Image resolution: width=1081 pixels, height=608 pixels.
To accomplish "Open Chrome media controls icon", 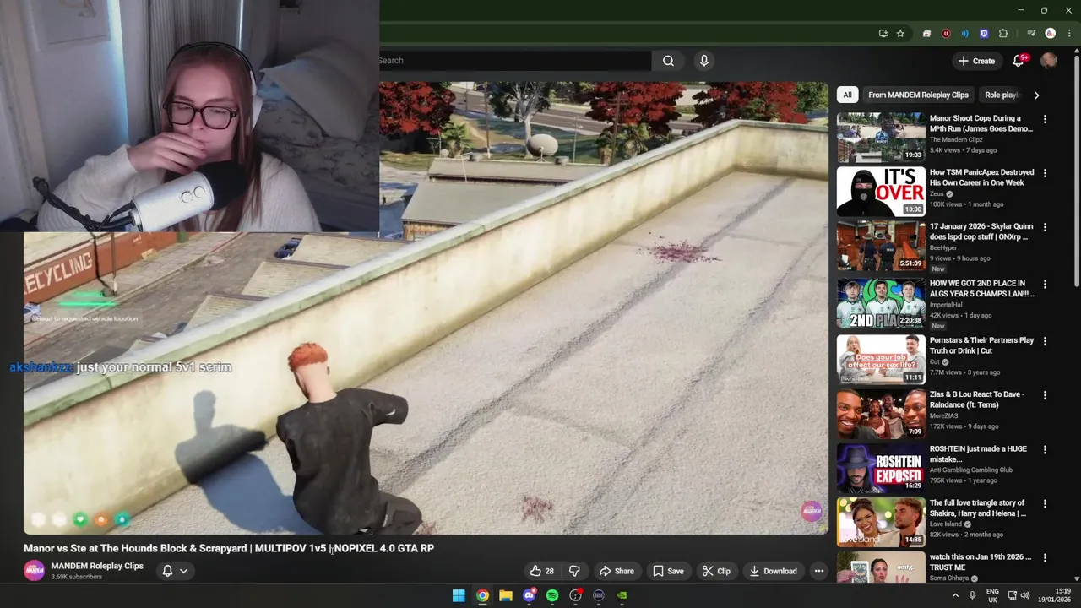I will coord(1031,34).
